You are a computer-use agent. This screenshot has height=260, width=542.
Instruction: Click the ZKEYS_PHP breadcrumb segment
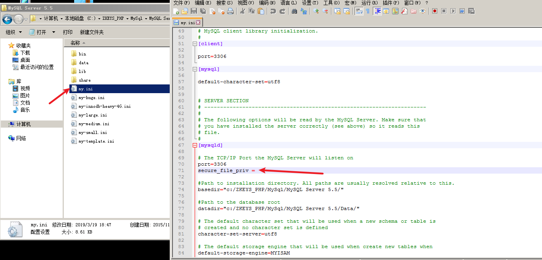(x=113, y=19)
